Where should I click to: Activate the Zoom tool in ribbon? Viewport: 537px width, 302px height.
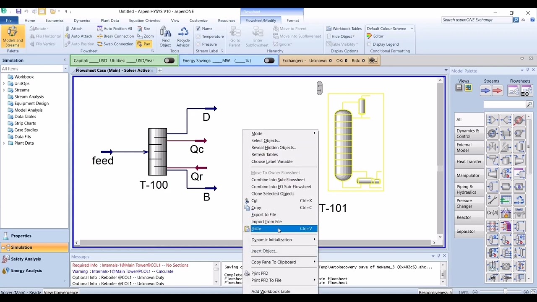click(x=145, y=36)
